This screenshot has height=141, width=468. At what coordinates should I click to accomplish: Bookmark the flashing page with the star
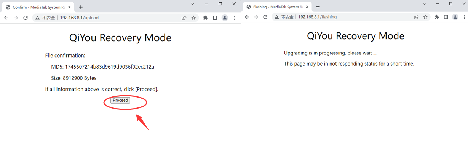[425, 17]
